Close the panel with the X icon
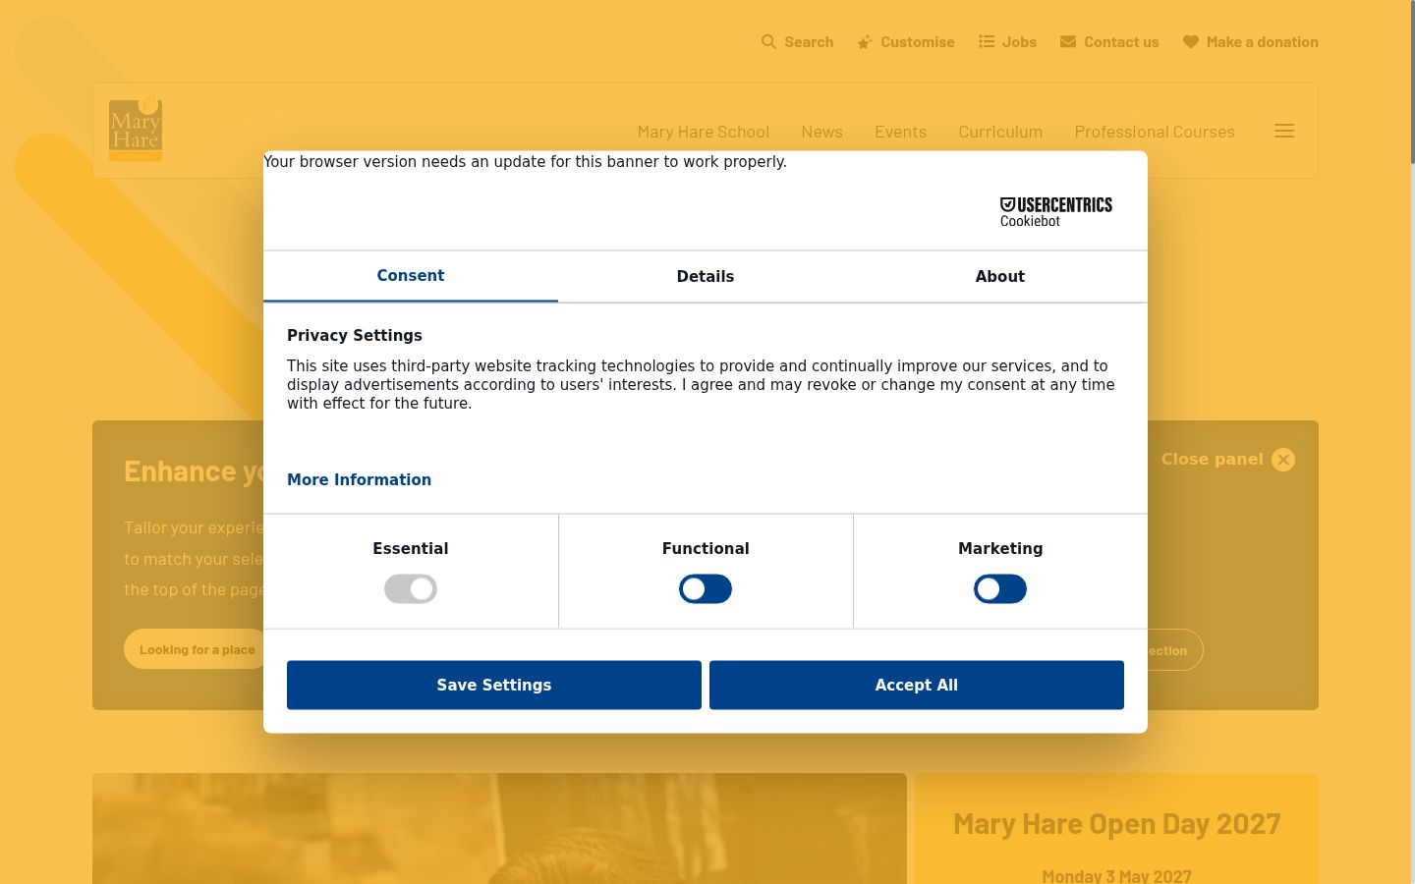The height and width of the screenshot is (884, 1415). (1283, 460)
